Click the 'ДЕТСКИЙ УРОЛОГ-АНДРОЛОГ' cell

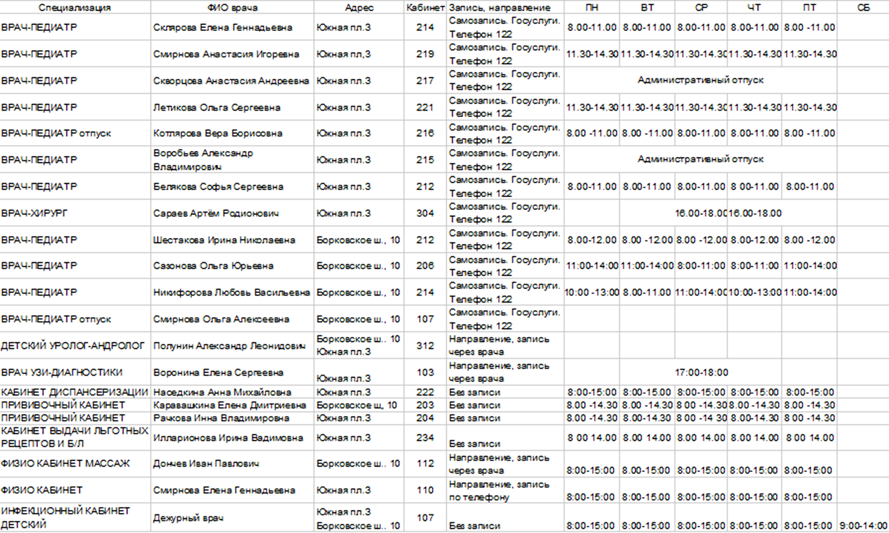tap(73, 346)
